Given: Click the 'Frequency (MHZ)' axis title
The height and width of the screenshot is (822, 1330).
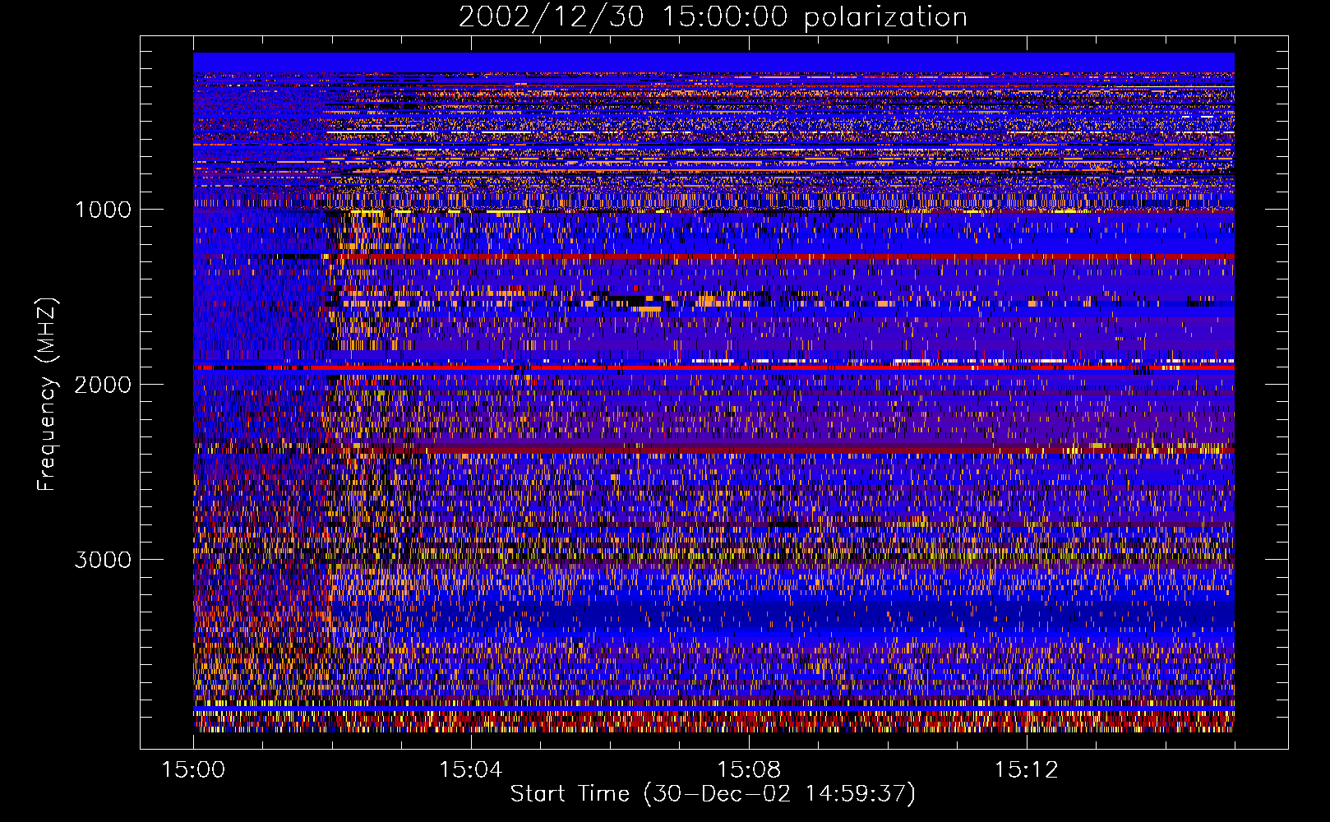Looking at the screenshot, I should (47, 395).
